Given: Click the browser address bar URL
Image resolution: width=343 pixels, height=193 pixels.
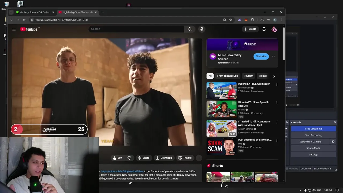Looking at the screenshot, I should point(62,20).
